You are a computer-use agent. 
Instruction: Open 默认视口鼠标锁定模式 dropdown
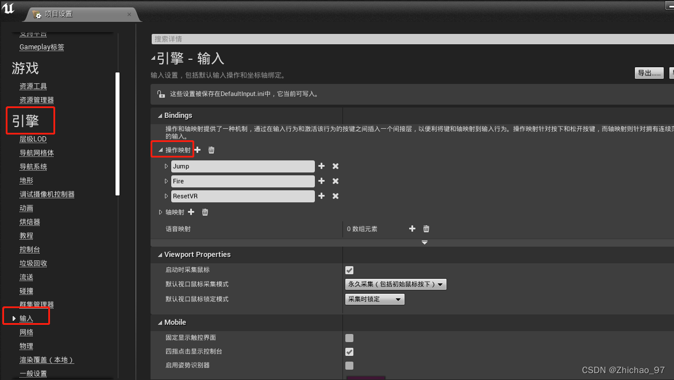point(375,300)
